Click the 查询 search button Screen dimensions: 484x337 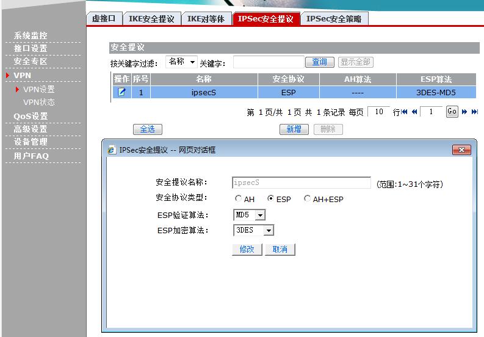(319, 62)
